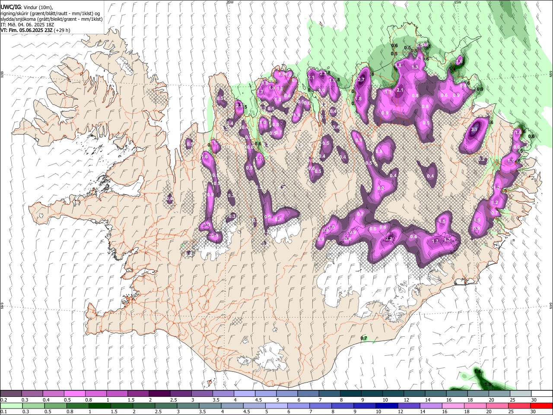Select the lower-scale green swatch between 0.5 and 0.8
Viewport: 553px width, 415px height.
pyautogui.click(x=55, y=405)
